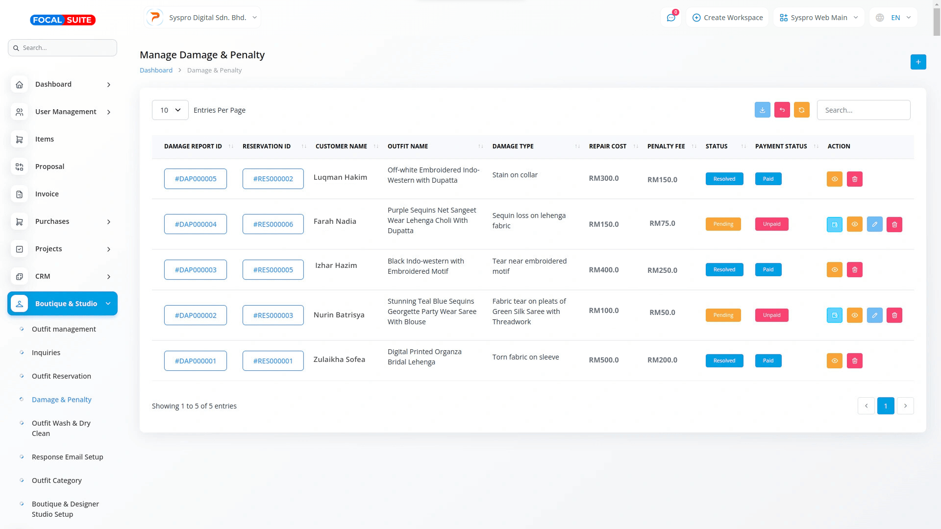View Luqman Hakim's damage report details
The image size is (941, 529).
pyautogui.click(x=834, y=179)
